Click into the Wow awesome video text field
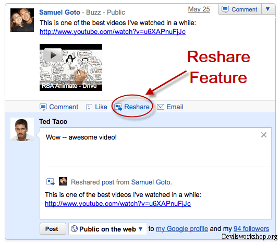The image size is (280, 243). [155, 147]
